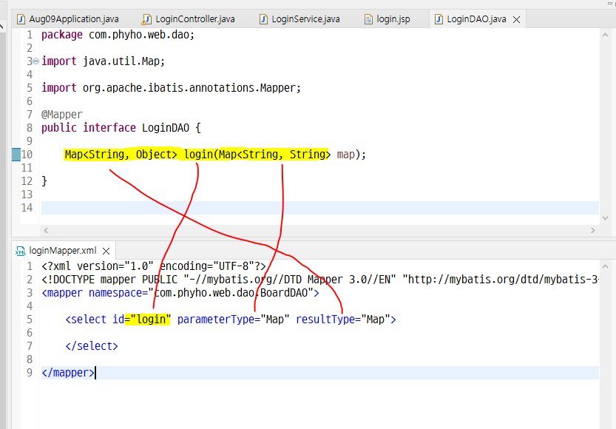
Task: Click the 'login(' method name on line 10
Action: tap(200, 155)
